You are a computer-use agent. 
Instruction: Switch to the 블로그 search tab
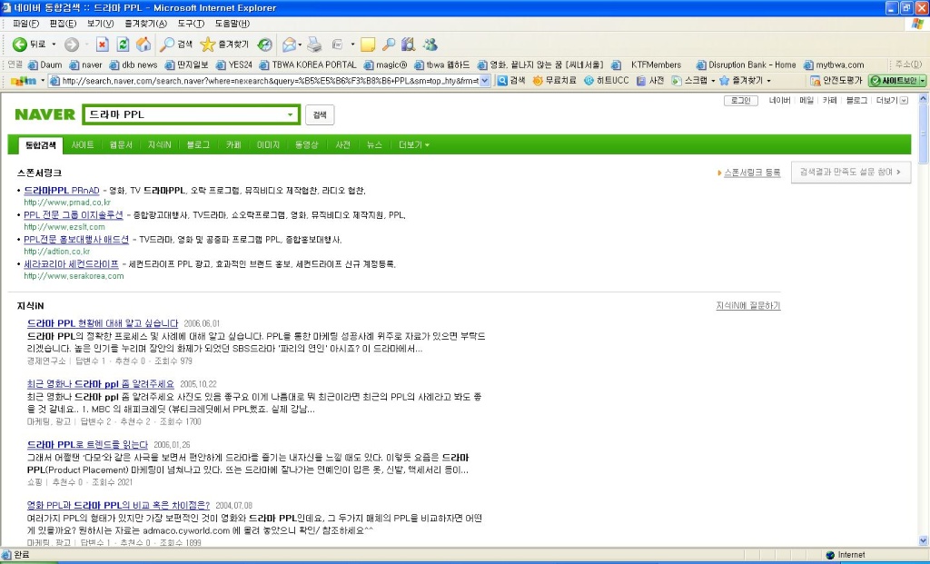[x=198, y=144]
